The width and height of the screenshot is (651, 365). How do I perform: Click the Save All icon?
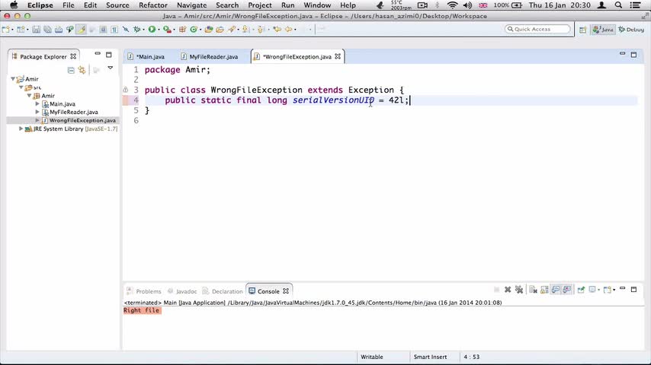point(47,29)
